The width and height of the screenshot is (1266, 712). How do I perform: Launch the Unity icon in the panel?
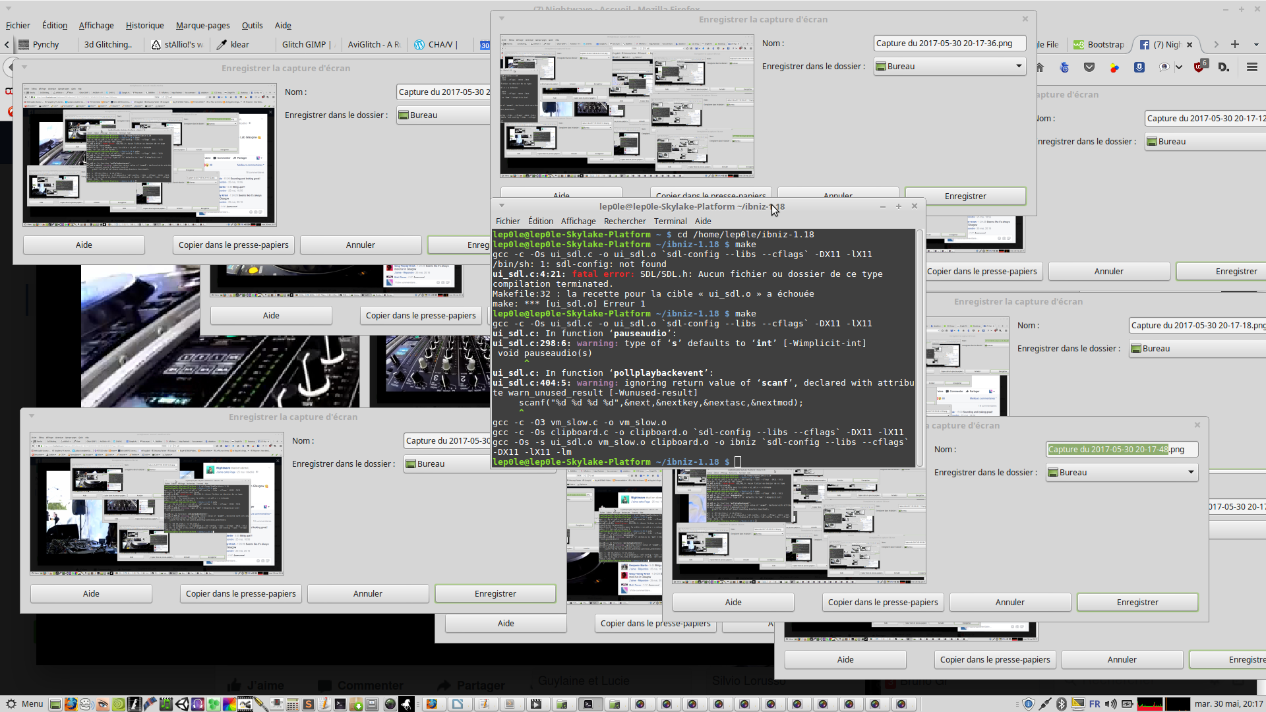point(182,704)
